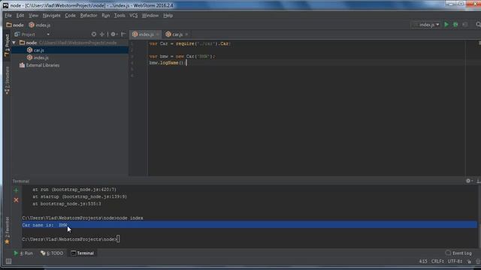Open Search Everywhere magnifier icon
Screen dimensions: 481x270
[478, 25]
